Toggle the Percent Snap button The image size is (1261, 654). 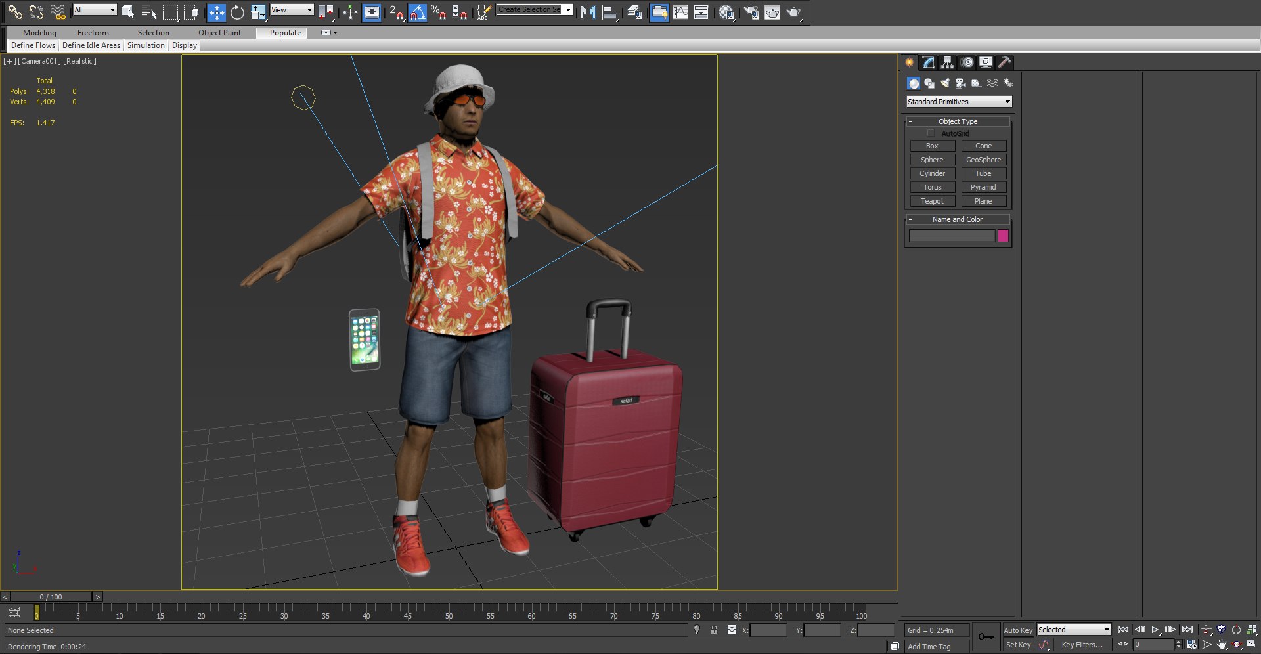click(438, 12)
